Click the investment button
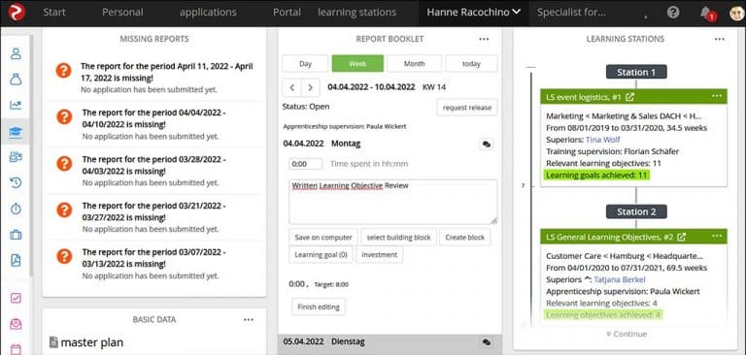This screenshot has height=355, width=746. coord(379,255)
